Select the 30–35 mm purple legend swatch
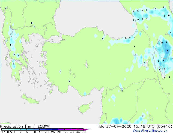 click(x=61, y=129)
